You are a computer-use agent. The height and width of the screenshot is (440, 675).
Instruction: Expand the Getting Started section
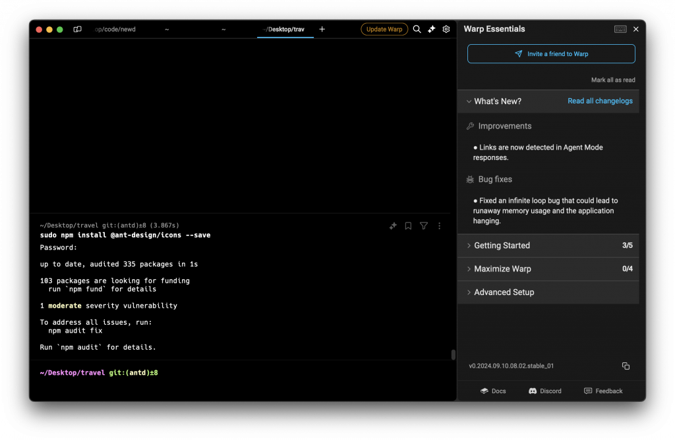coord(548,246)
